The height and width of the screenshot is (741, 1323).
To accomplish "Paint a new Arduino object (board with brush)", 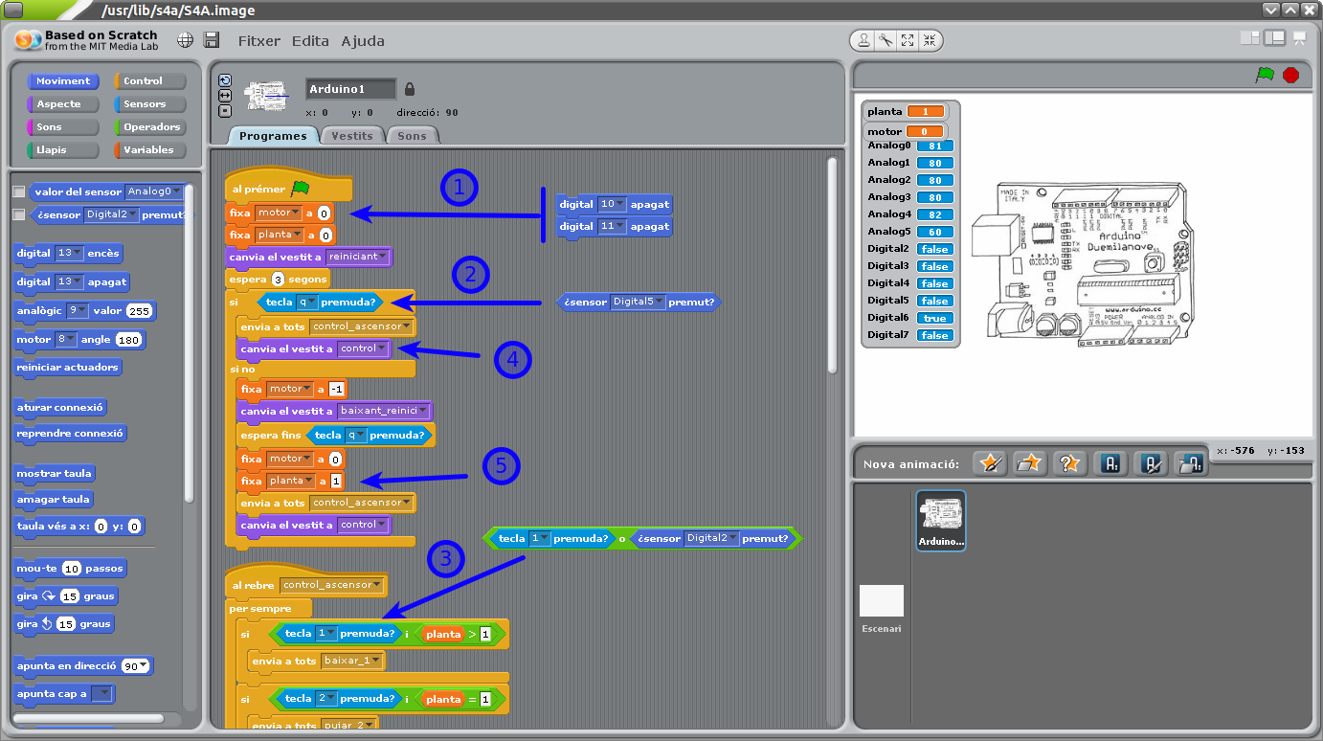I will pyautogui.click(x=1152, y=463).
